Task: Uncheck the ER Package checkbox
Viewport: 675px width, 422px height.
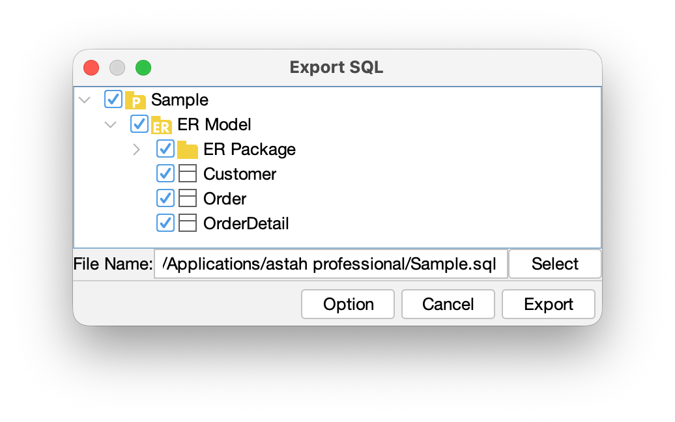Action: pos(165,148)
